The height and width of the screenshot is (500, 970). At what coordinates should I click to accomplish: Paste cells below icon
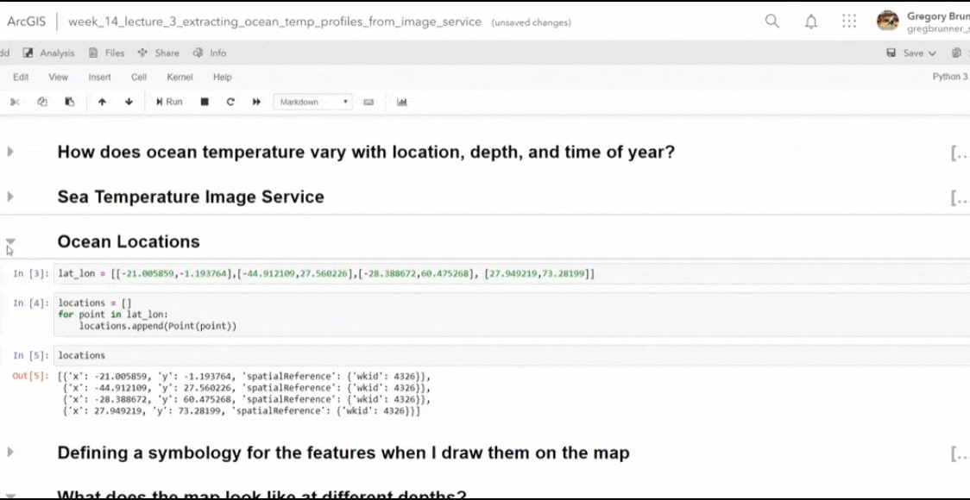pyautogui.click(x=70, y=102)
